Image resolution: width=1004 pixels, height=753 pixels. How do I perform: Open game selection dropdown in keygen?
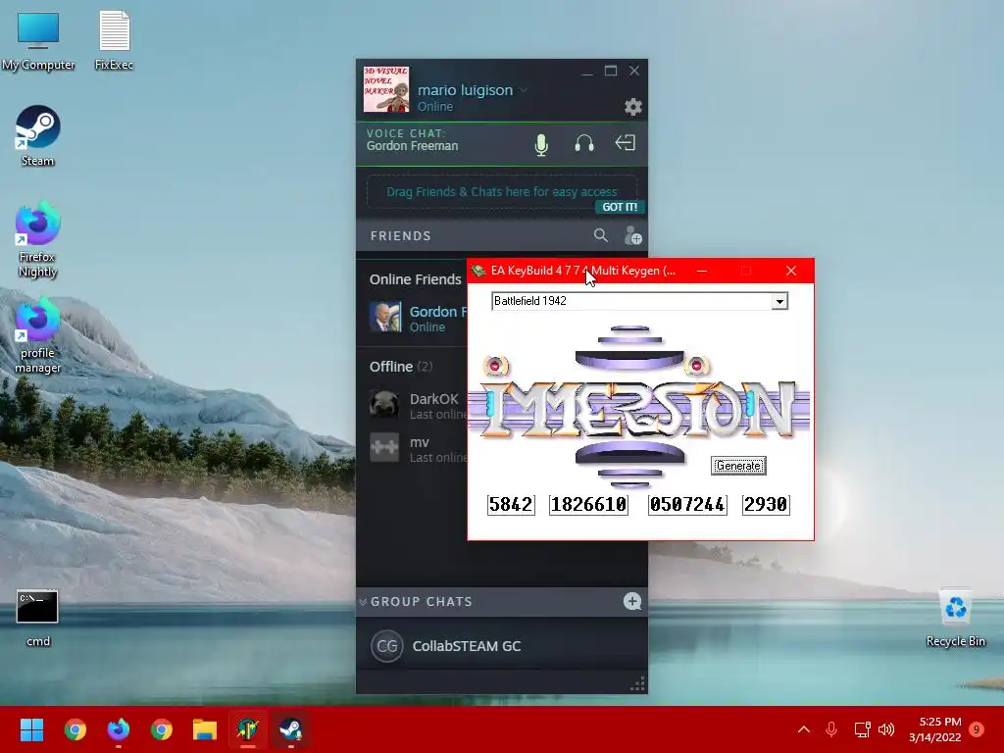(779, 302)
